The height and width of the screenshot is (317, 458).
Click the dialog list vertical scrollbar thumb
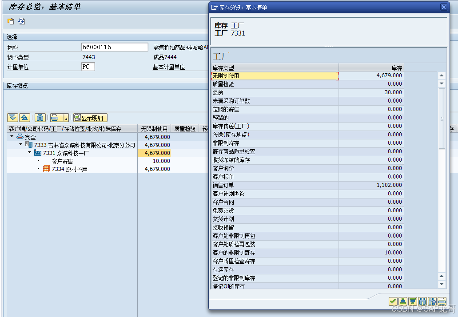coord(442,119)
